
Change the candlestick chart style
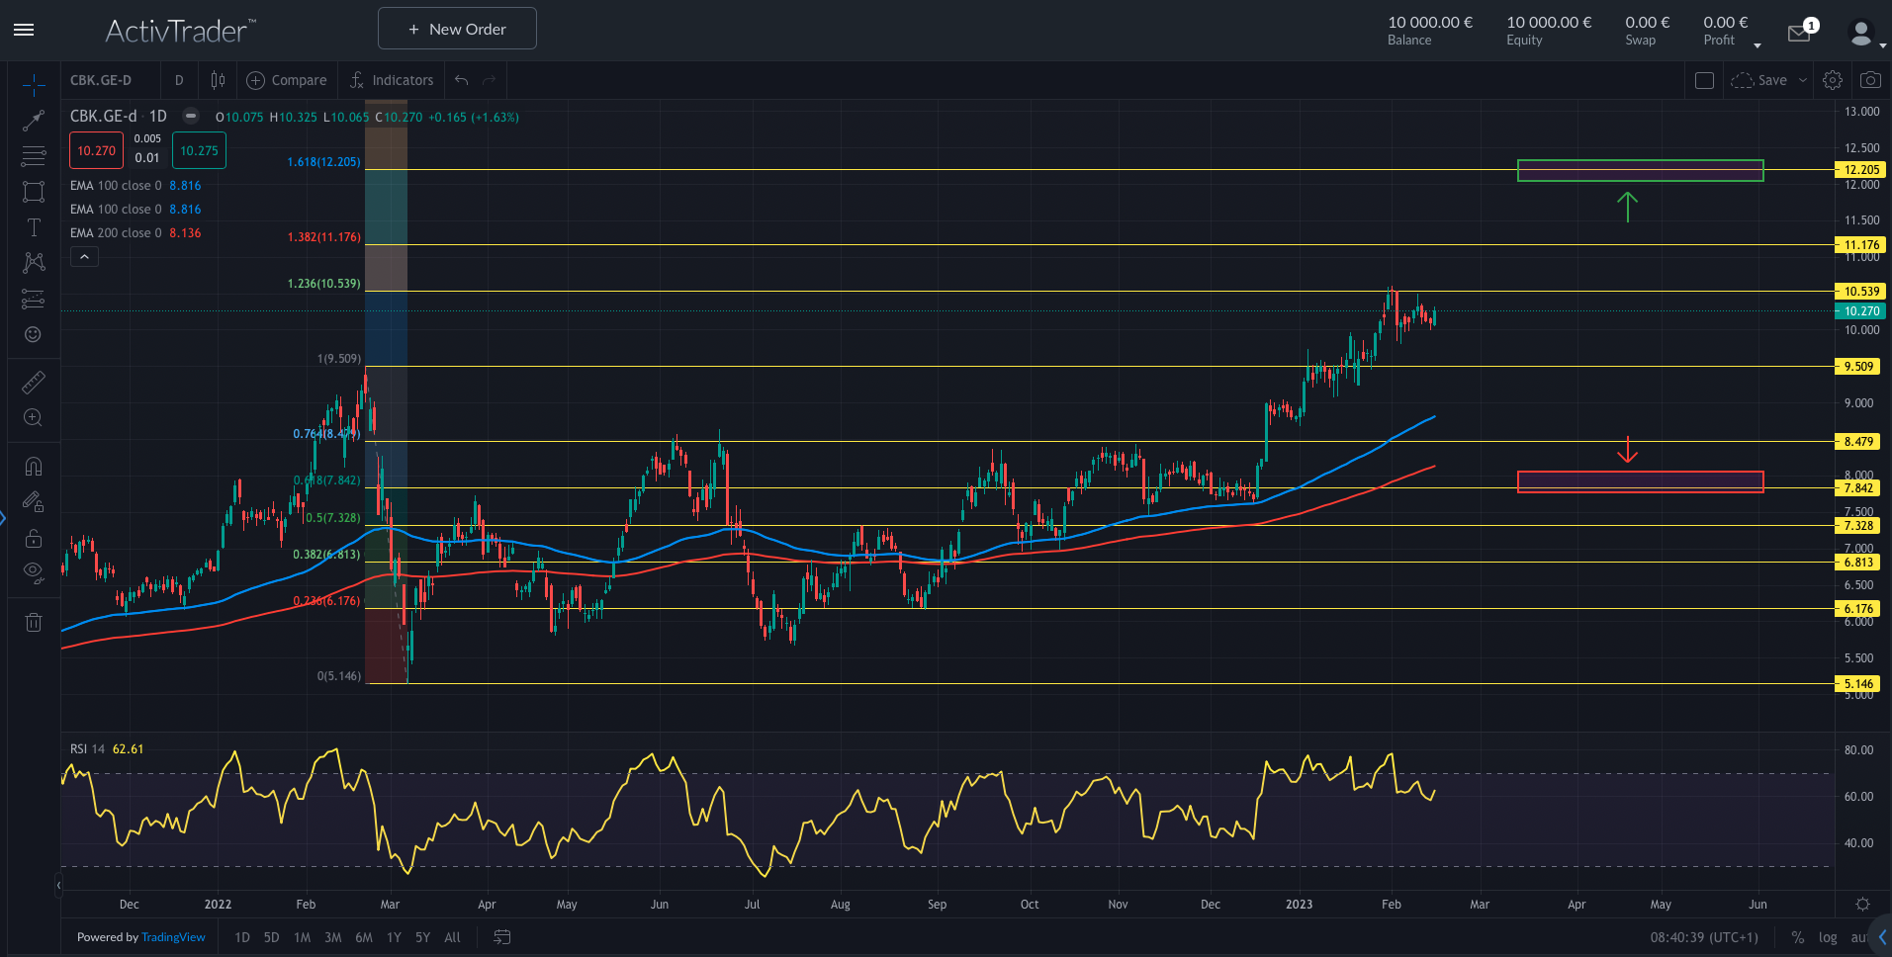(x=218, y=80)
